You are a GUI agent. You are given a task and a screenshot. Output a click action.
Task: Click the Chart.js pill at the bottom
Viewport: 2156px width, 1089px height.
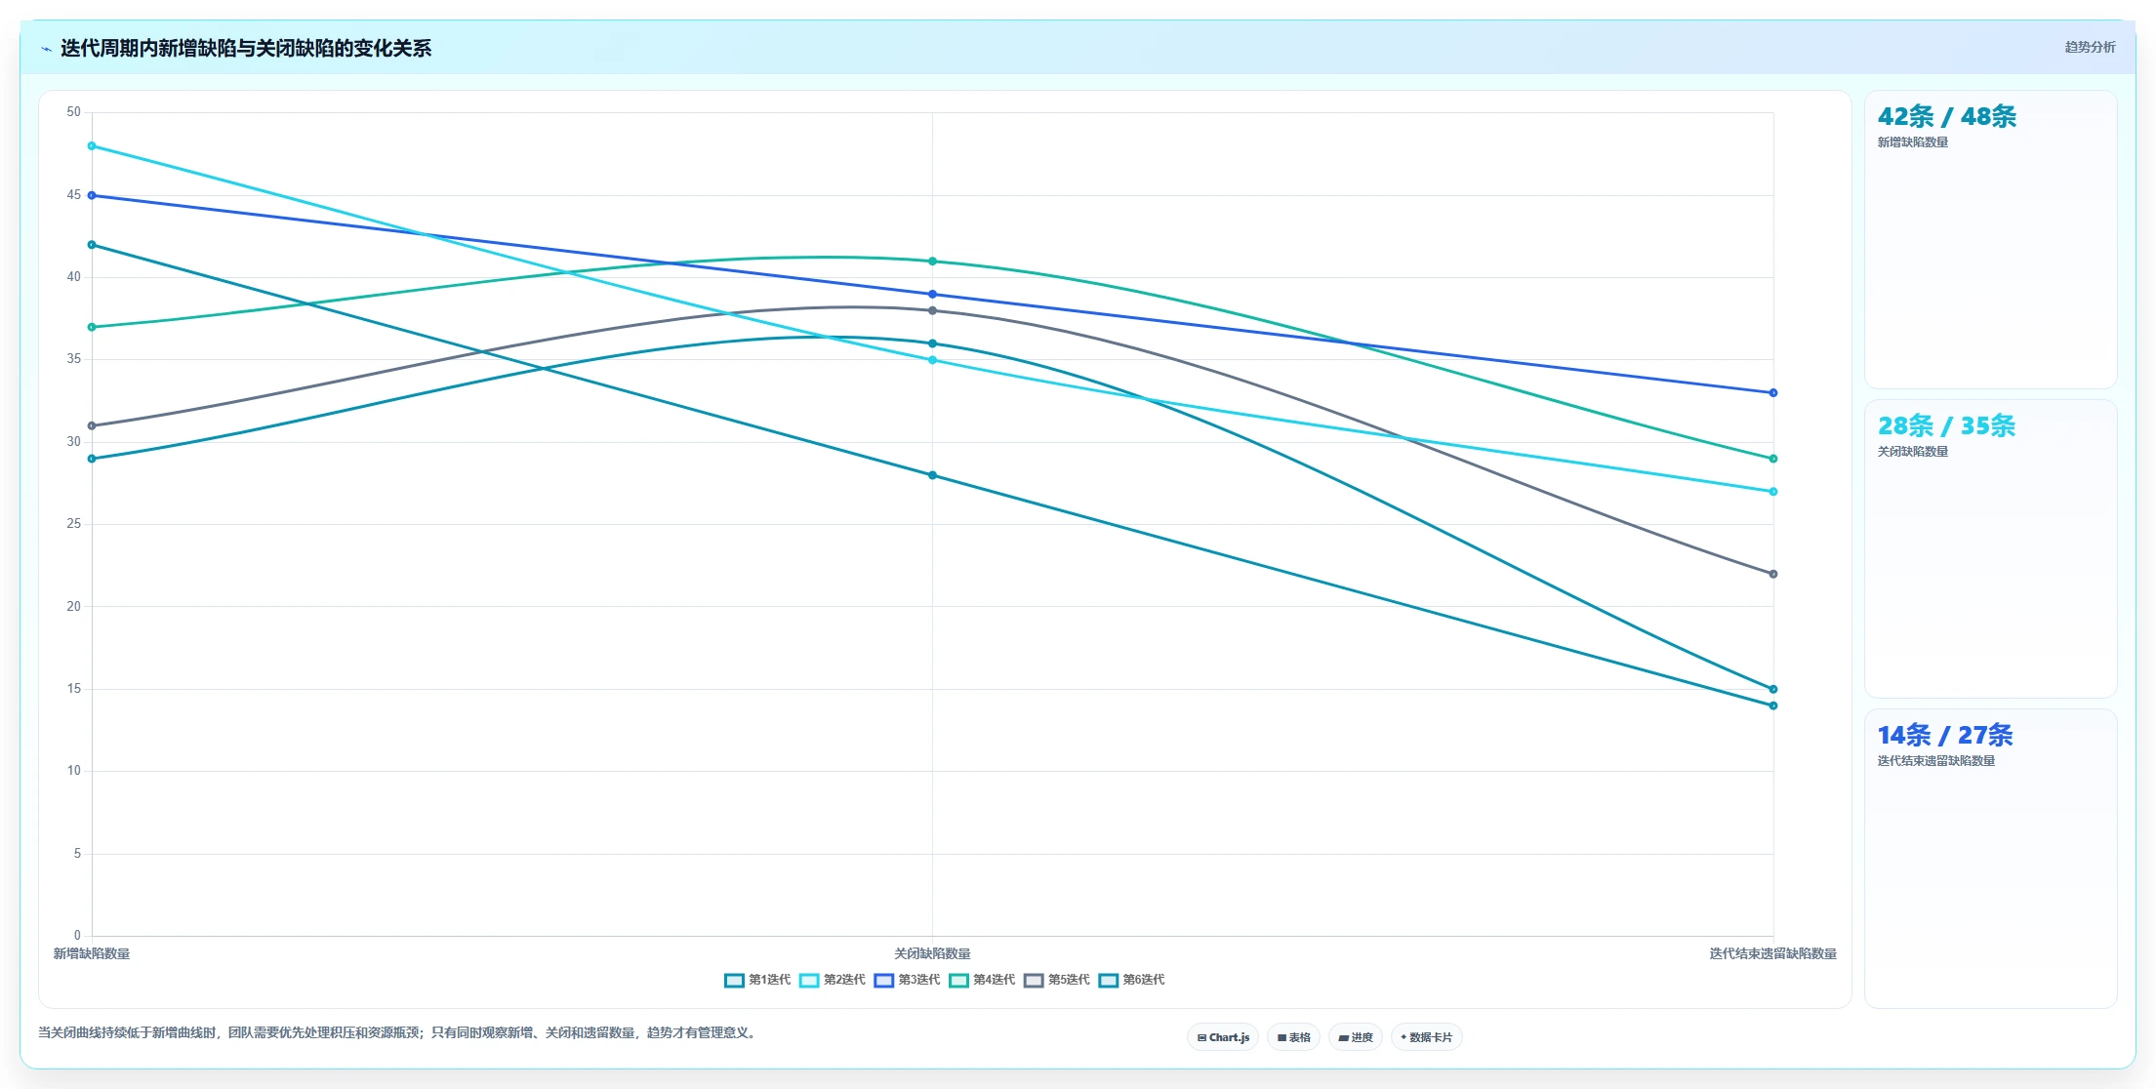pyautogui.click(x=1223, y=1037)
